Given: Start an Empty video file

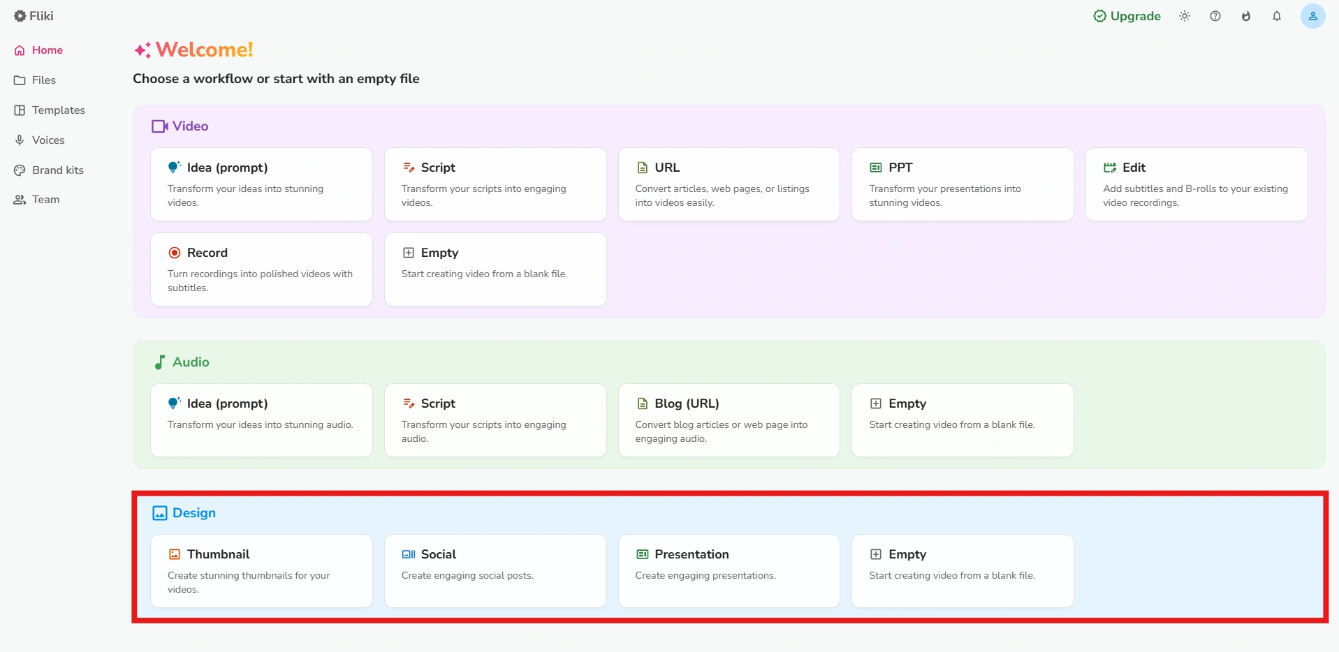Looking at the screenshot, I should click(495, 269).
